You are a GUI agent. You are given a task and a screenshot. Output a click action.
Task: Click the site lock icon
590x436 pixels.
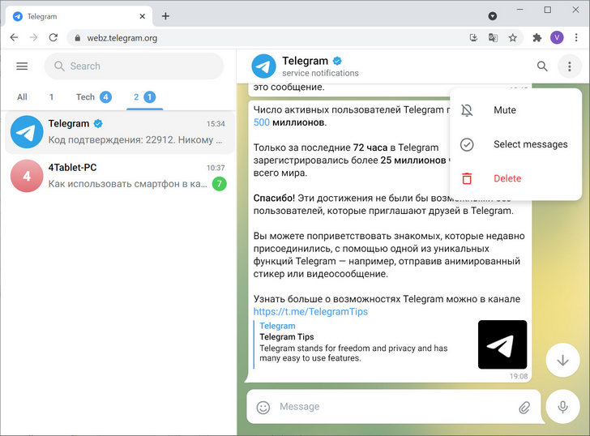pyautogui.click(x=78, y=38)
